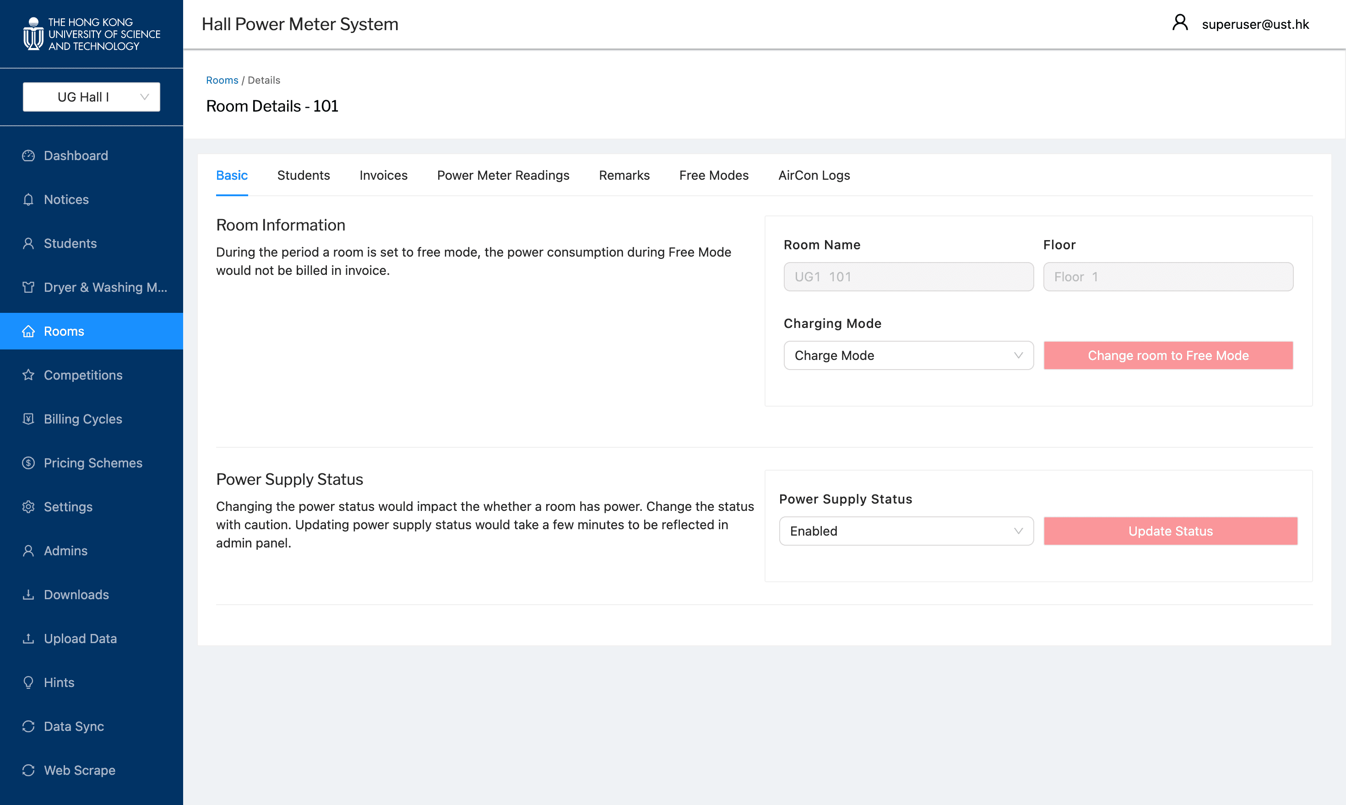Viewport: 1346px width, 805px height.
Task: Click the Hints lightbulb icon
Action: pyautogui.click(x=28, y=683)
